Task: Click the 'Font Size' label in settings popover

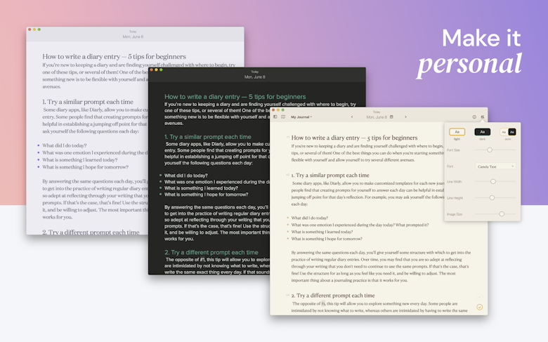Action: [x=453, y=150]
